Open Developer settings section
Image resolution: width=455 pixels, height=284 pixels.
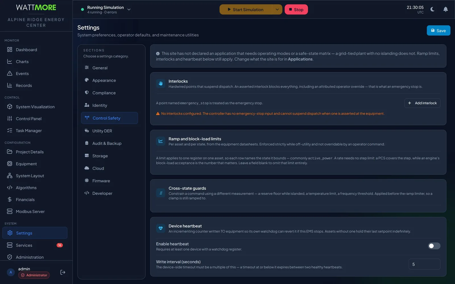(109, 193)
